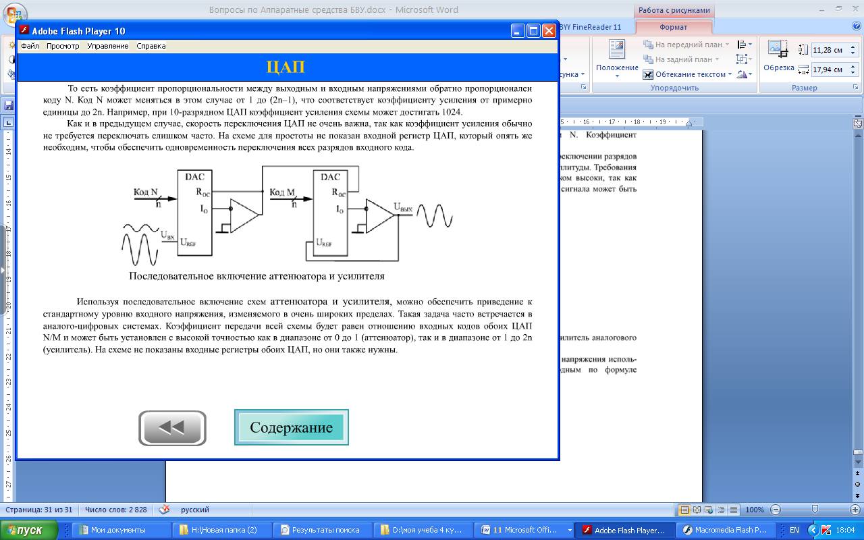Open the Align objects dropdown arrow
Viewport: 864px width, 540px height.
751,45
